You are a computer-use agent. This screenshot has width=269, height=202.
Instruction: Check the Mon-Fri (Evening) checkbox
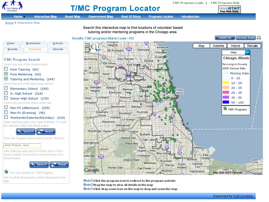coord(6,112)
